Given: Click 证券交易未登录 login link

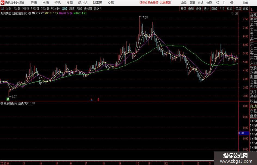Looking at the screenshot, I should point(149,3).
